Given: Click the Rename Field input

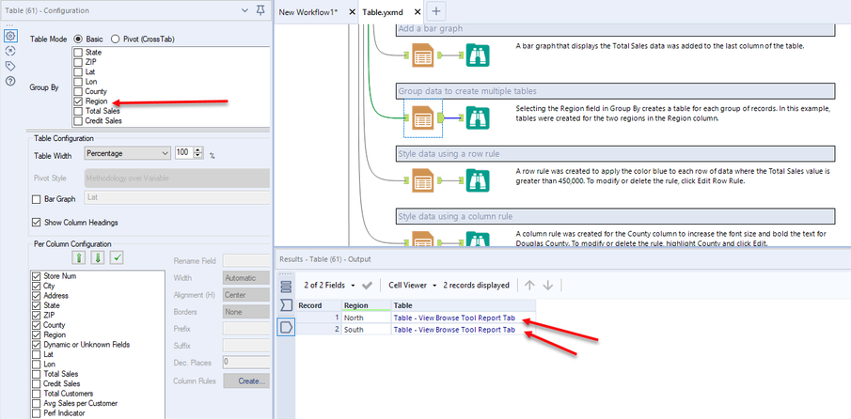Looking at the screenshot, I should 246,261.
